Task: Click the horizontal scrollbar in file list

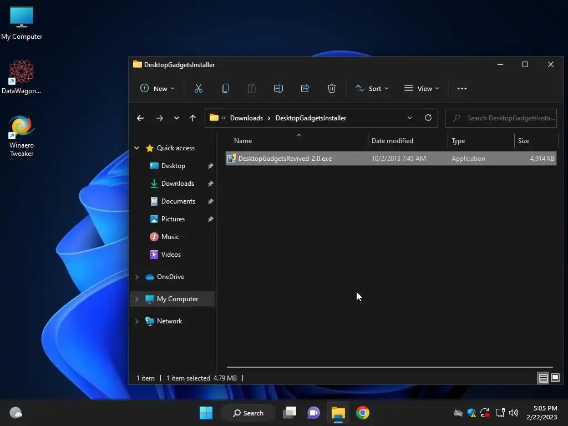Action: [x=390, y=367]
